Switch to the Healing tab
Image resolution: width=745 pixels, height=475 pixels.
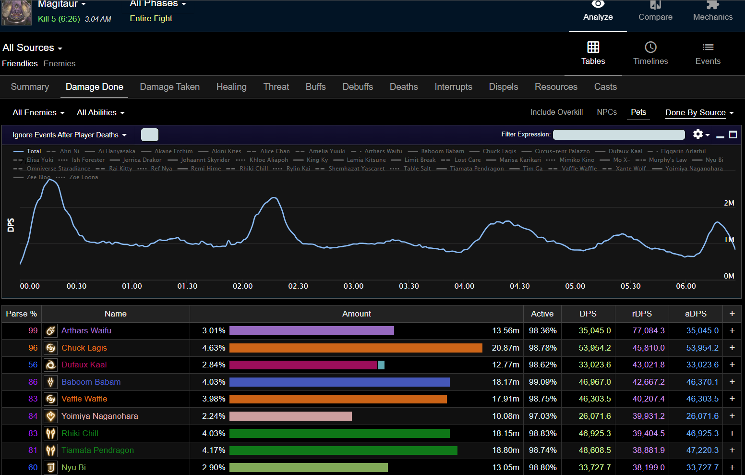tap(231, 87)
